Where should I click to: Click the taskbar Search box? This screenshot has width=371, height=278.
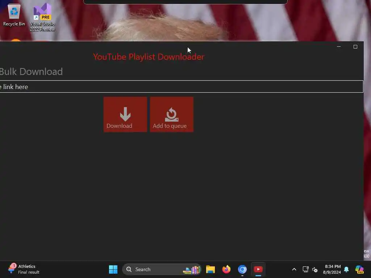tap(162, 269)
